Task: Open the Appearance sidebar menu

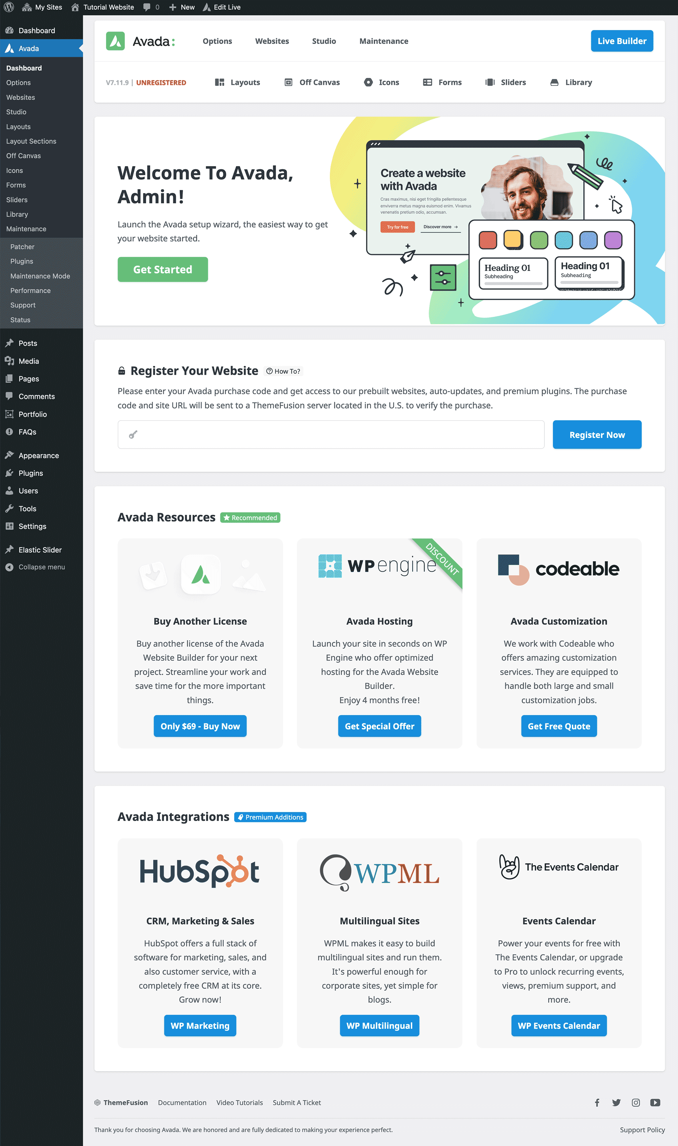Action: (x=42, y=456)
